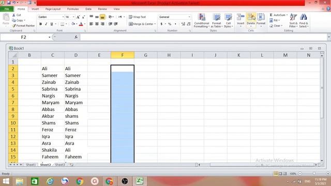Toggle Top Align icon

[x=92, y=17]
